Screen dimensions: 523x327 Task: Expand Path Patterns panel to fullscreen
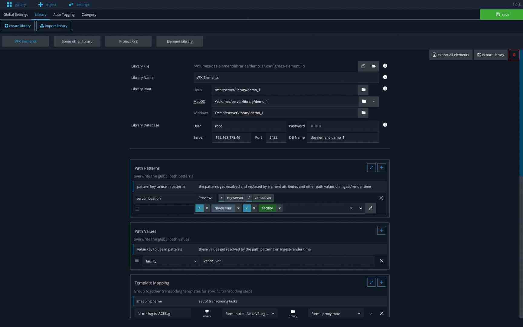tap(371, 167)
